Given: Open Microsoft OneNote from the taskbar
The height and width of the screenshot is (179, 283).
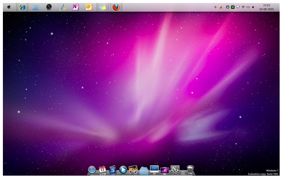Looking at the screenshot, I should pyautogui.click(x=75, y=7).
